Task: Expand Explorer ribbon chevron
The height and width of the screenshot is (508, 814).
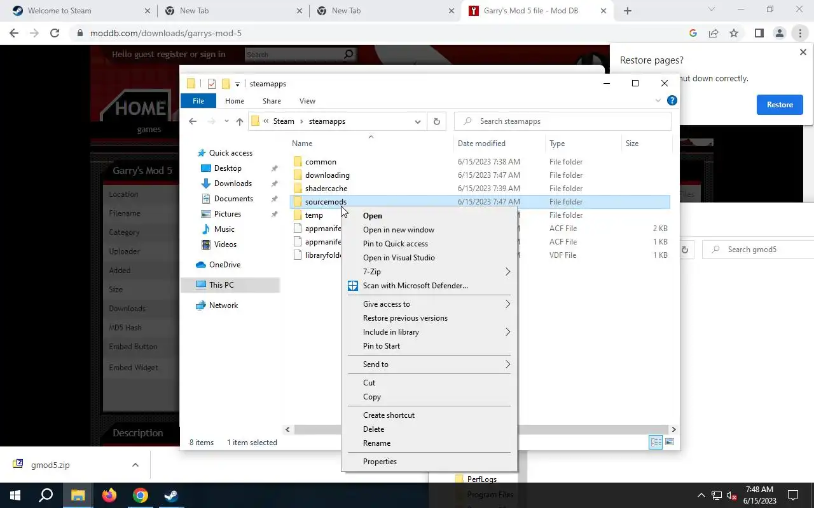Action: click(x=658, y=100)
